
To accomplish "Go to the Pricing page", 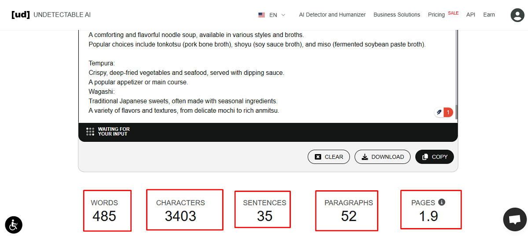I will pos(436,15).
